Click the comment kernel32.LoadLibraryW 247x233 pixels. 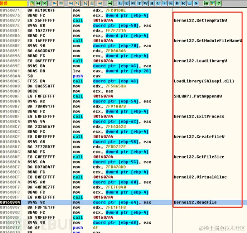200,61
